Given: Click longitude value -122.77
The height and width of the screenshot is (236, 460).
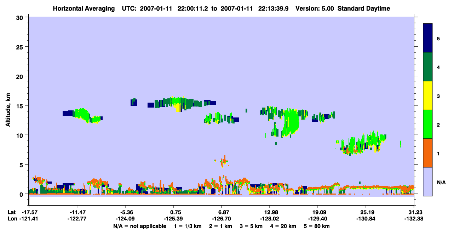Looking at the screenshot, I should pyautogui.click(x=77, y=219).
